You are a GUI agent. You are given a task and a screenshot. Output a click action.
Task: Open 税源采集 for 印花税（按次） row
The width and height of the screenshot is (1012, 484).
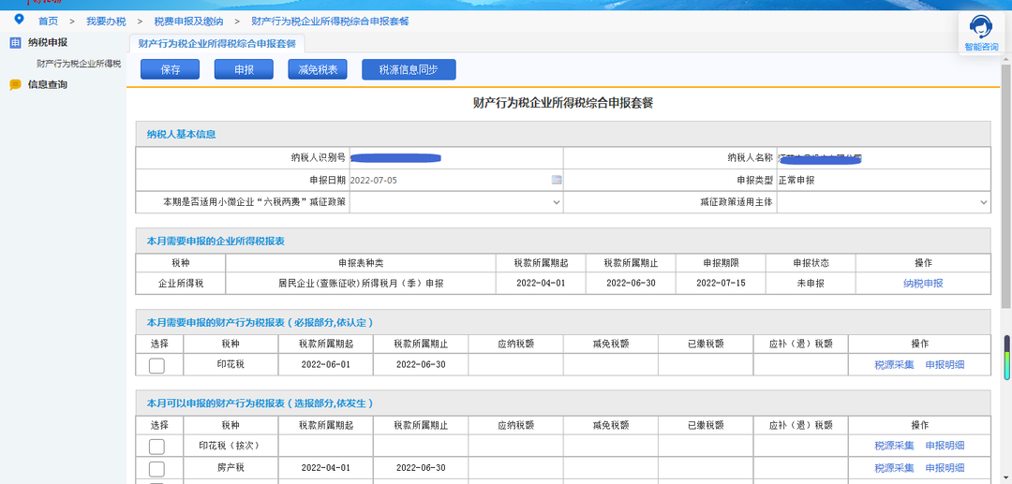(x=894, y=446)
